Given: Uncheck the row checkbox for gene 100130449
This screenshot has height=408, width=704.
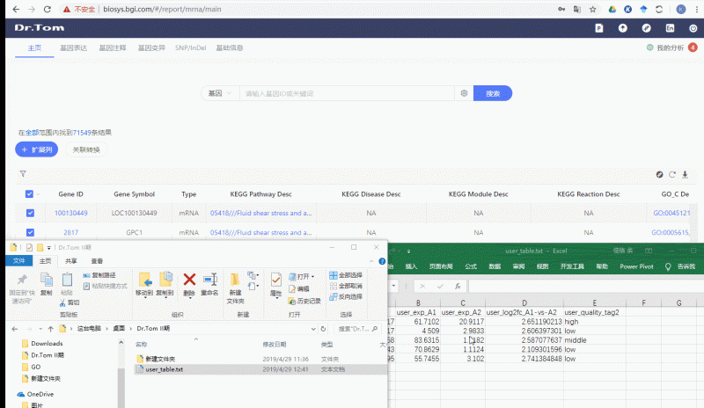Looking at the screenshot, I should [30, 213].
